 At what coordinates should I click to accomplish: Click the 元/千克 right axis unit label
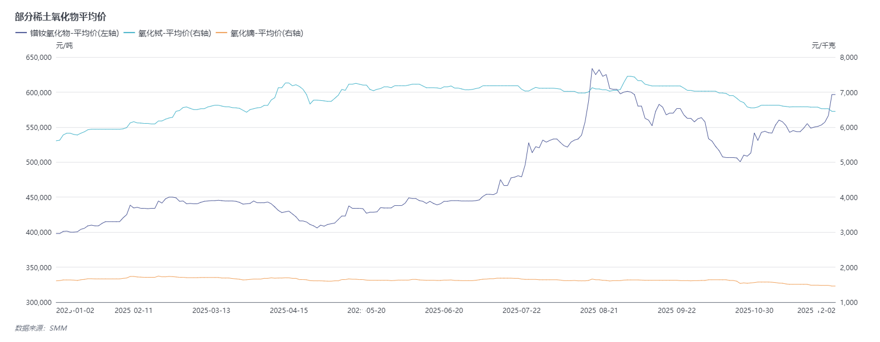point(823,46)
